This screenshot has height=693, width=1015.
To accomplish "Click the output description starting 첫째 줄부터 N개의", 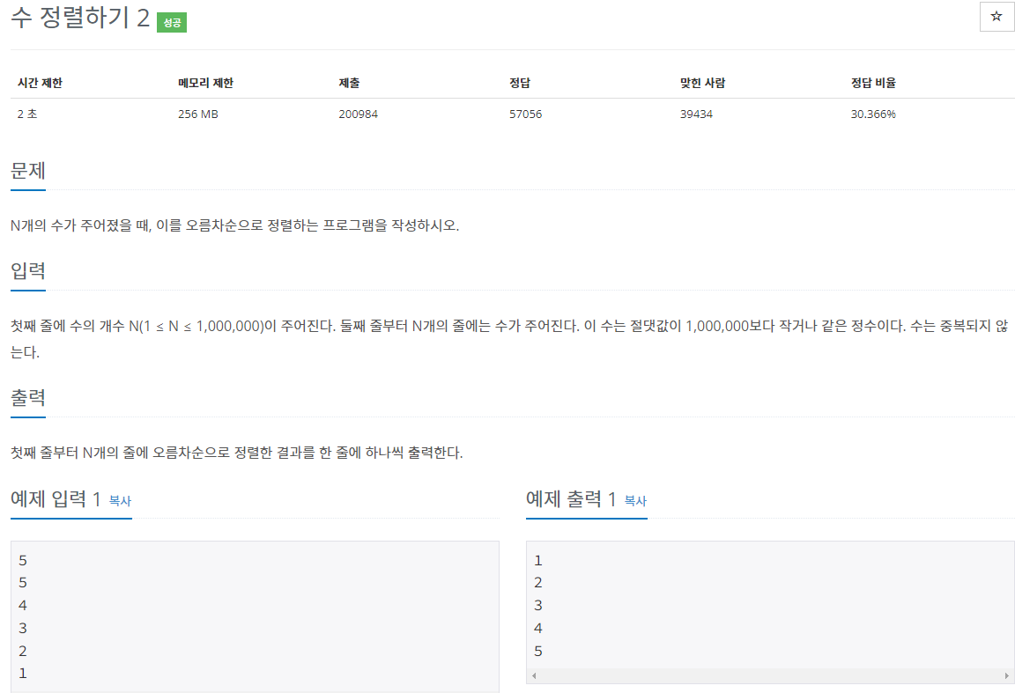I will tap(237, 453).
